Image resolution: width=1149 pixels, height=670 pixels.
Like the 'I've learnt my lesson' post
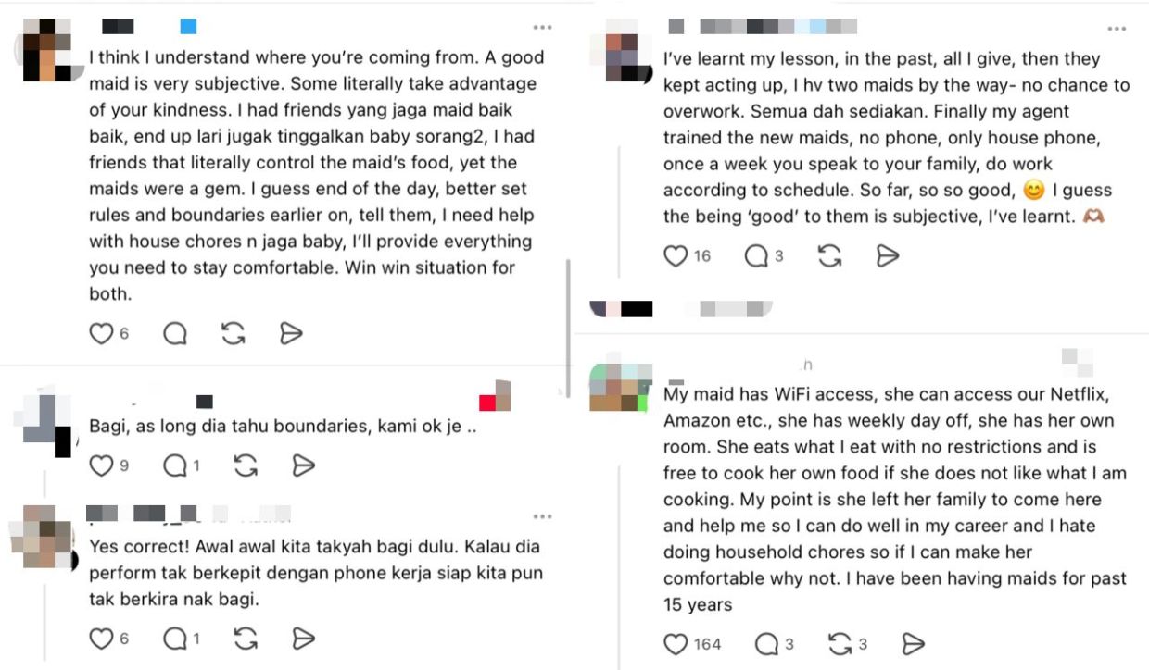[x=676, y=255]
